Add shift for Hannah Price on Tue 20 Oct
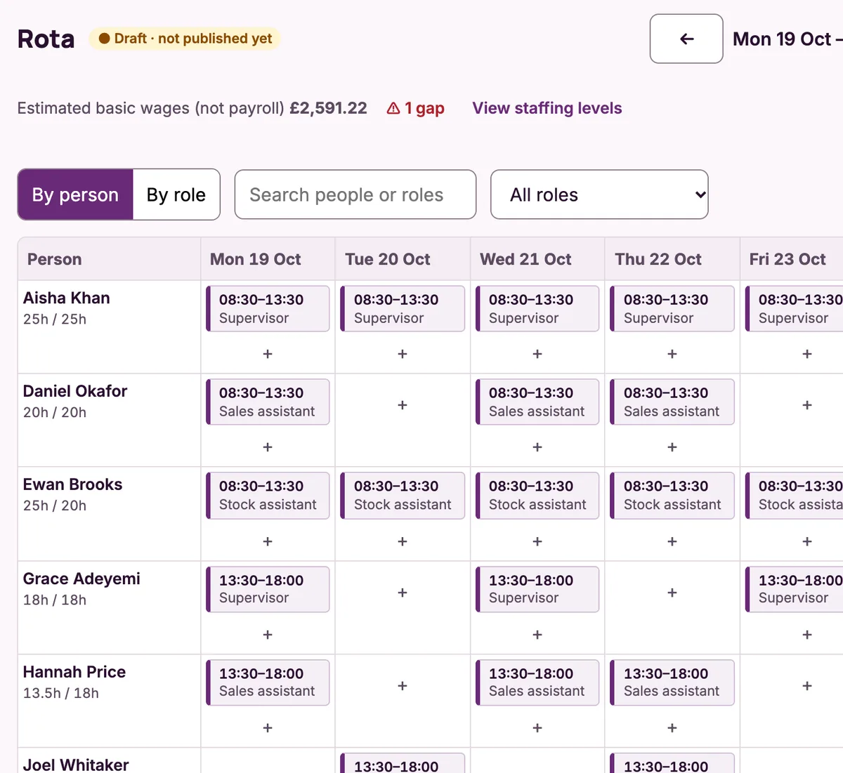Screen dimensions: 843x773 click(x=403, y=686)
